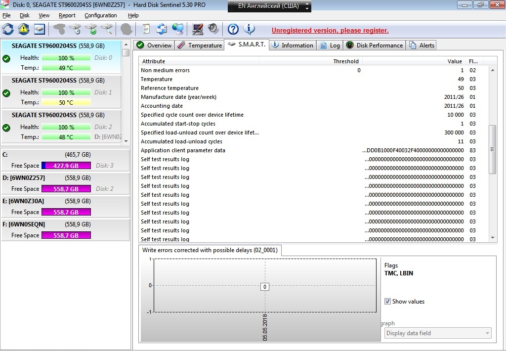The width and height of the screenshot is (506, 351).
Task: Click the disk with clock test icon
Action: (x=75, y=29)
